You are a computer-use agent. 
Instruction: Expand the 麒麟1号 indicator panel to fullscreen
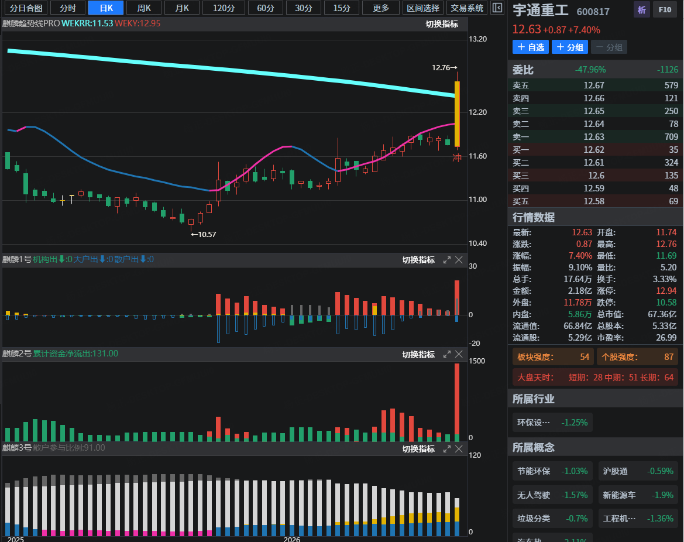click(447, 260)
